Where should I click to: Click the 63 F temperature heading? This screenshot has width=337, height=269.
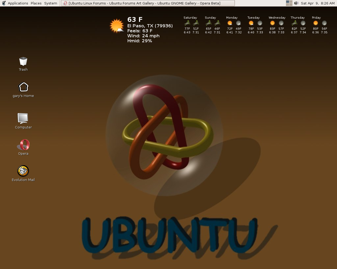point(135,20)
